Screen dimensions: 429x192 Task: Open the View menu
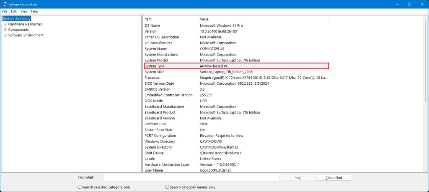point(24,11)
